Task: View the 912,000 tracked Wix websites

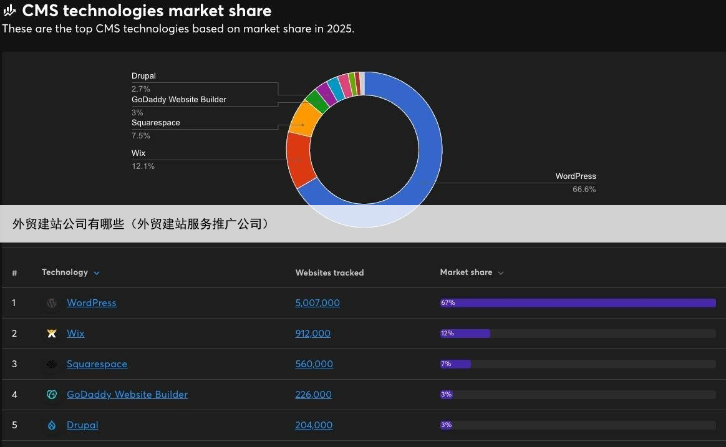Action: point(312,334)
